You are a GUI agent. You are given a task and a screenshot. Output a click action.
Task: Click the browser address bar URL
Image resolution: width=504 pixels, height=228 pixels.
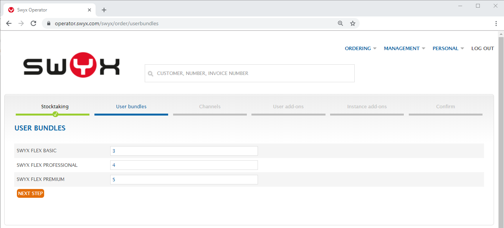click(x=107, y=23)
